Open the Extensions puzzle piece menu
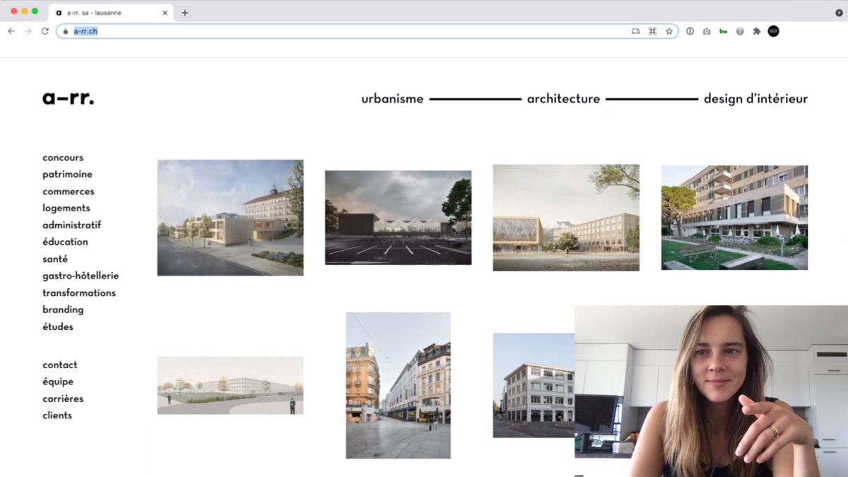This screenshot has height=477, width=848. 757,31
